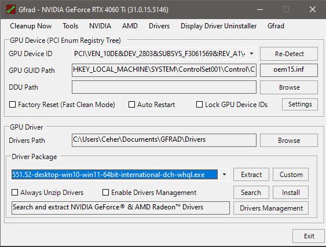Check Lock GPU Device IDs
326x247 pixels.
click(x=199, y=104)
